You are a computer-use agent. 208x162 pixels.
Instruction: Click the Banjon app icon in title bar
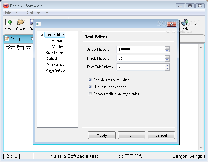6,6
